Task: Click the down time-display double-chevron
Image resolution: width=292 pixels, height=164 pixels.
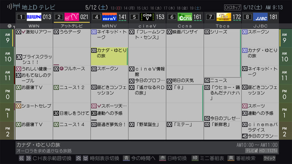Action: [x=85, y=158]
